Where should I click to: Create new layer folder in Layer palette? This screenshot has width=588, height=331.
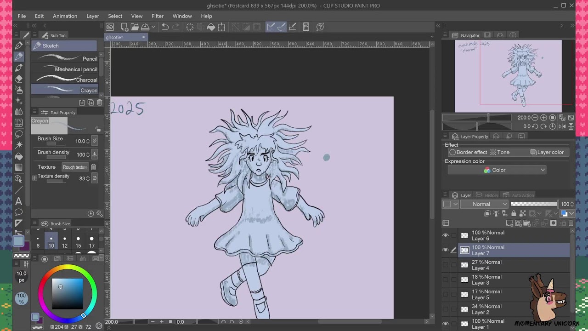[x=527, y=223]
